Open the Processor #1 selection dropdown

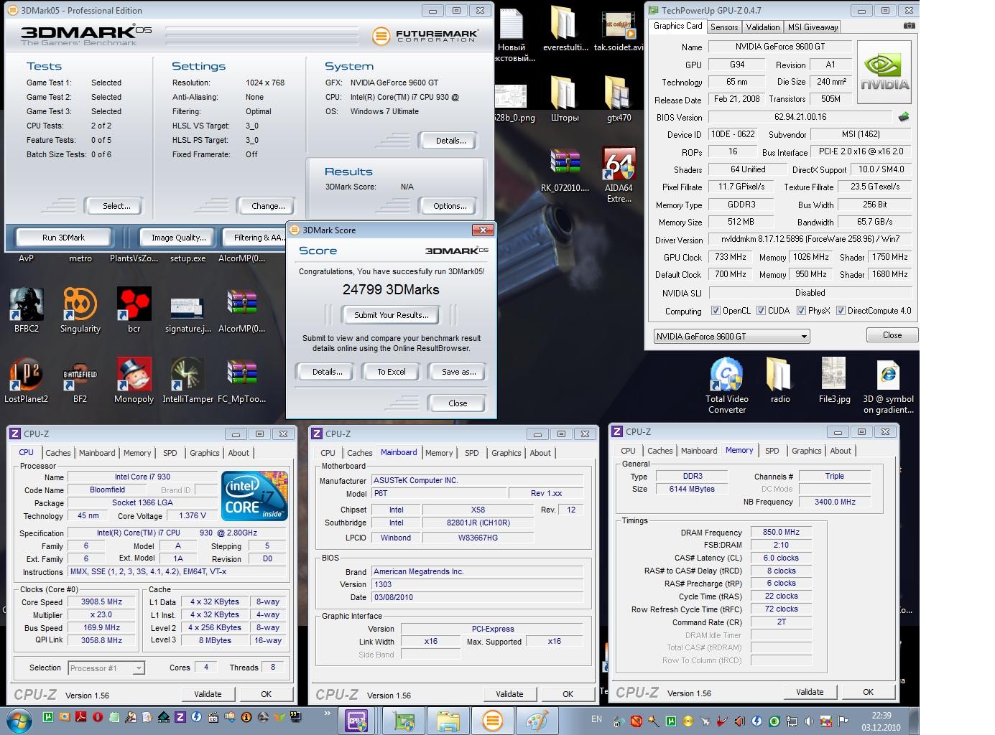(106, 668)
